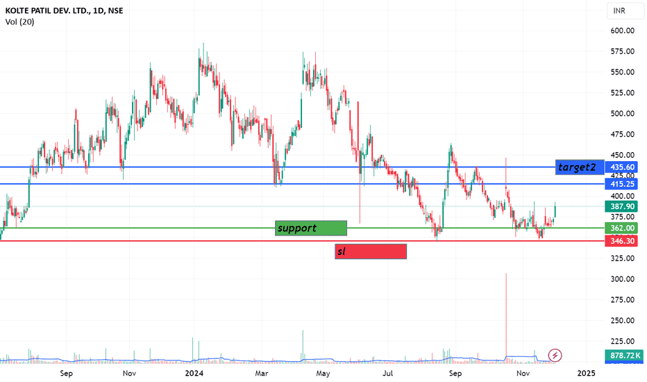Select the red sl label
The width and height of the screenshot is (647, 382).
click(x=371, y=251)
